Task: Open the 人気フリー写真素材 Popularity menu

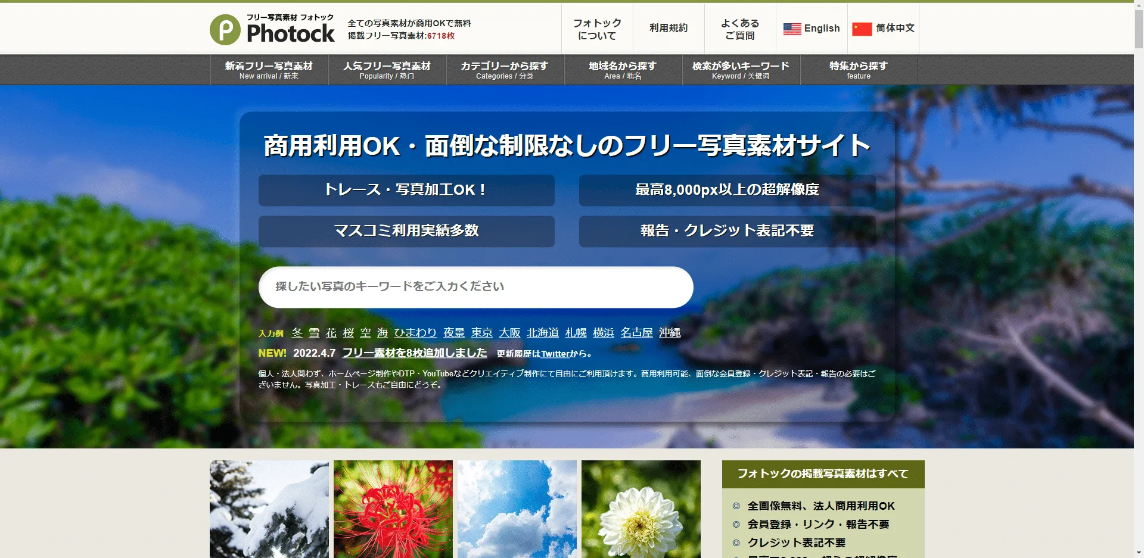Action: (x=387, y=70)
